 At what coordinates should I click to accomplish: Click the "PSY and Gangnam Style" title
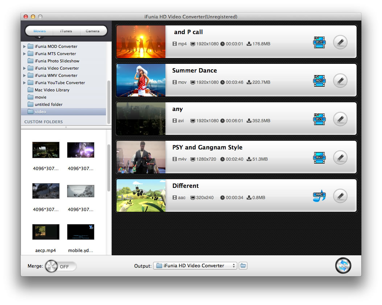[x=207, y=147]
